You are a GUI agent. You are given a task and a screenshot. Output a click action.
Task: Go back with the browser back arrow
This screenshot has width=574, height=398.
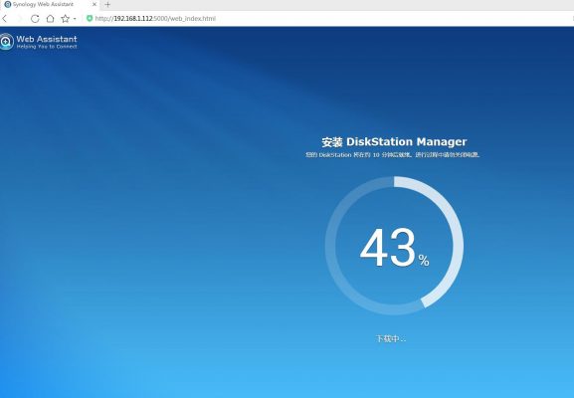pos(5,18)
